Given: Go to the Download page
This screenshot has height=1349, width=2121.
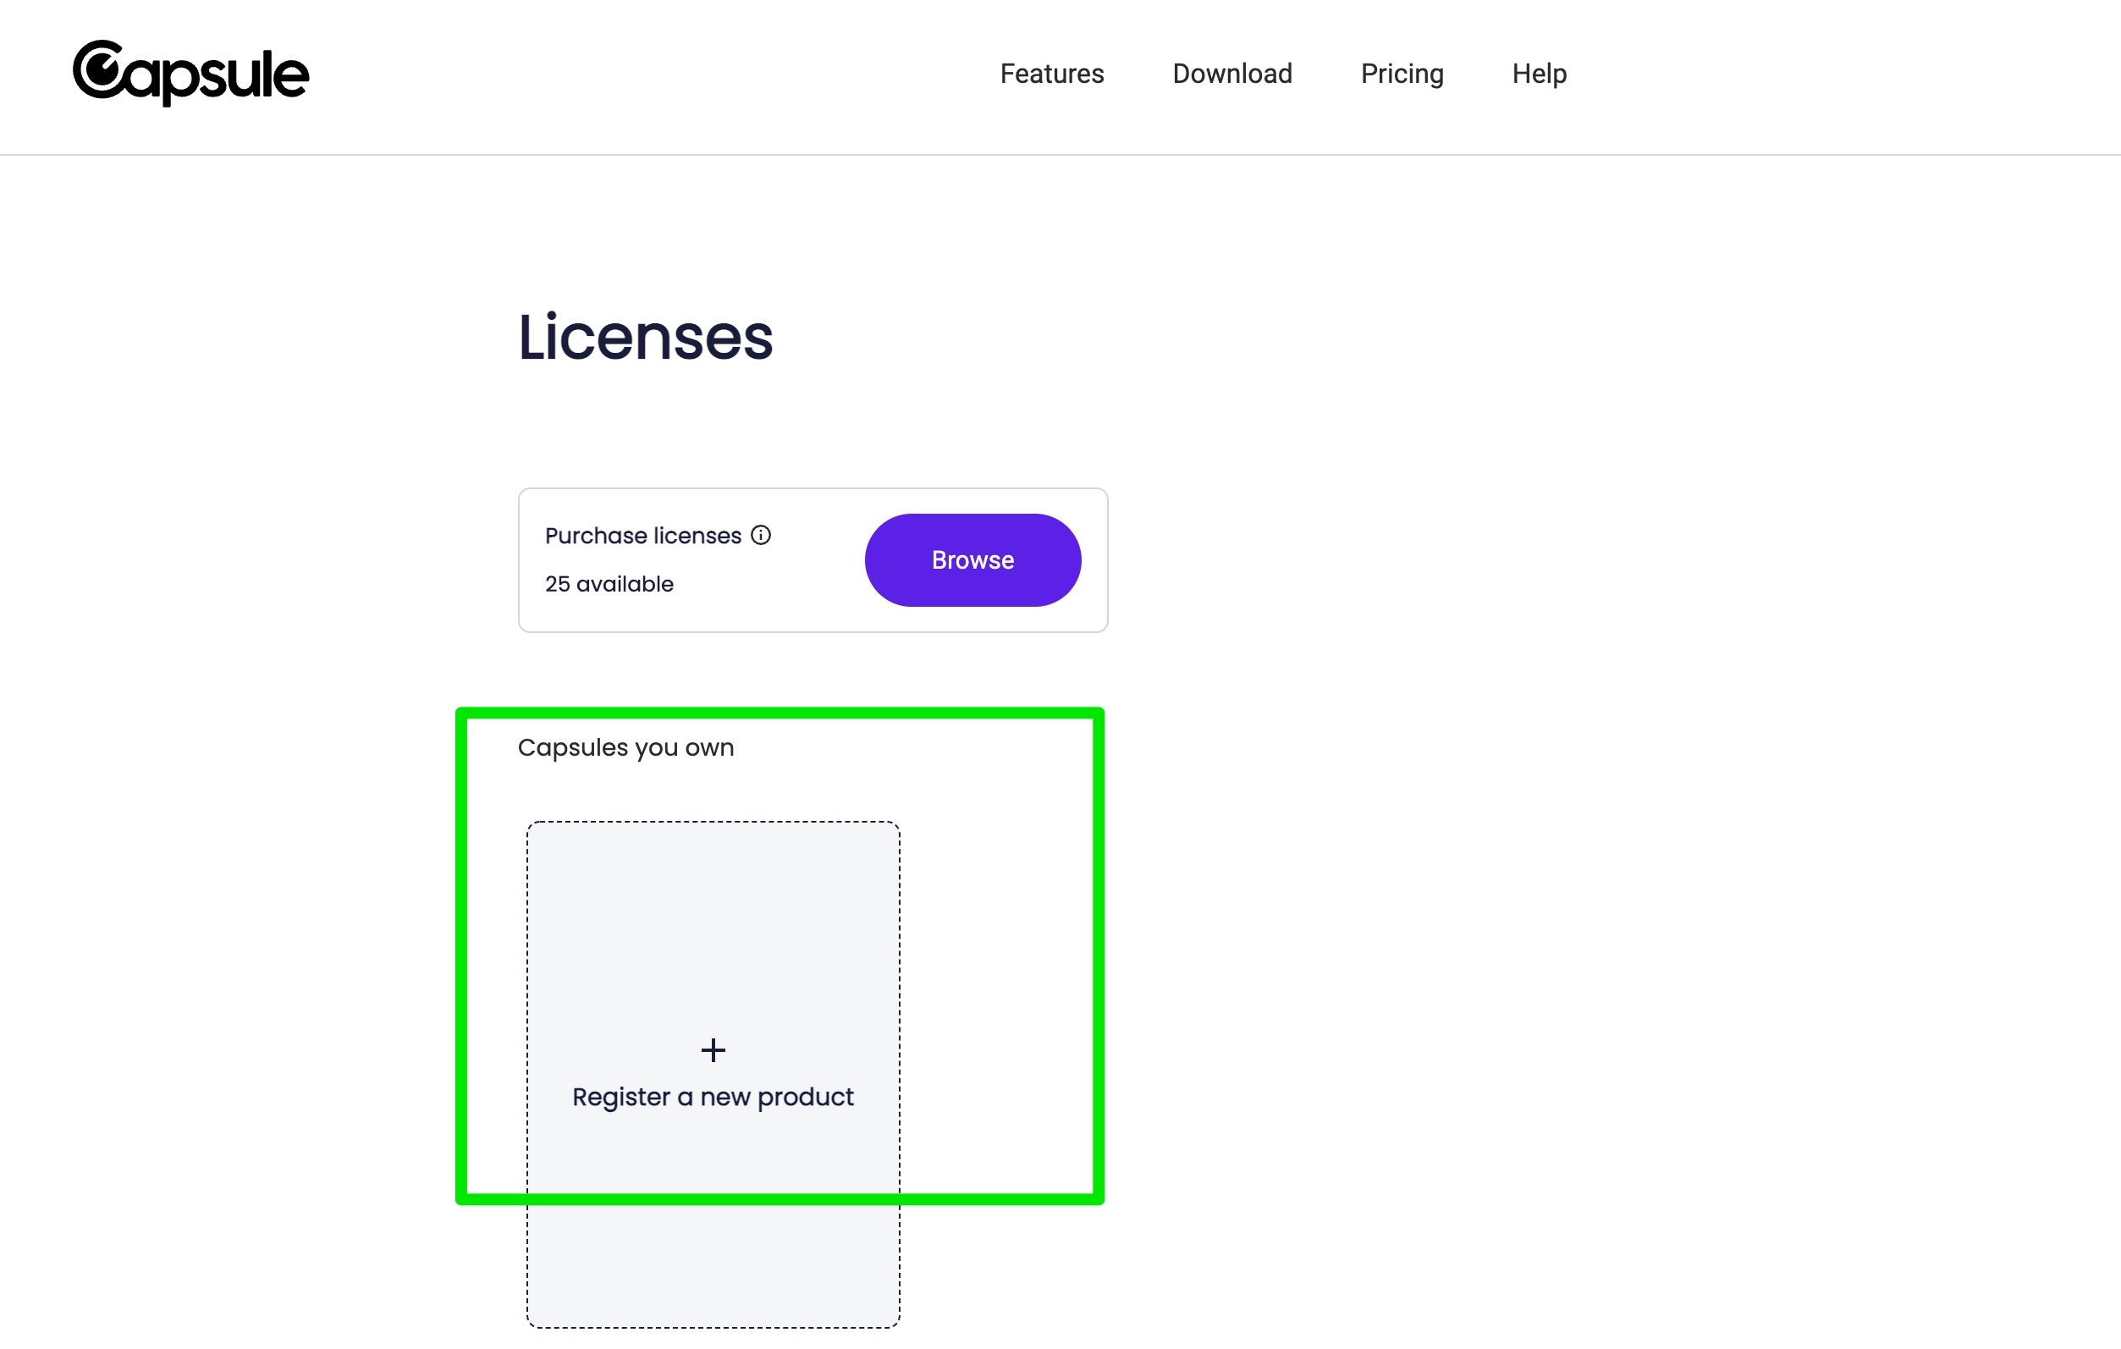Looking at the screenshot, I should (x=1231, y=74).
